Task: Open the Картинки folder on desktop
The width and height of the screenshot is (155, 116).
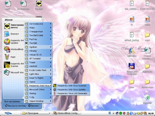Action: tap(147, 66)
